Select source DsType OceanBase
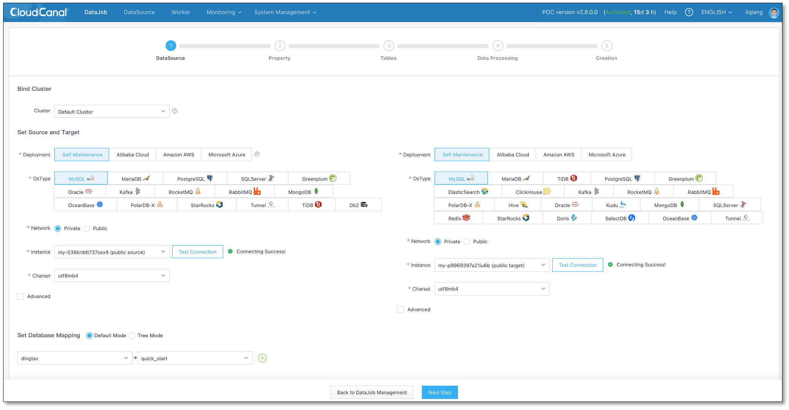The image size is (789, 410). pyautogui.click(x=86, y=205)
